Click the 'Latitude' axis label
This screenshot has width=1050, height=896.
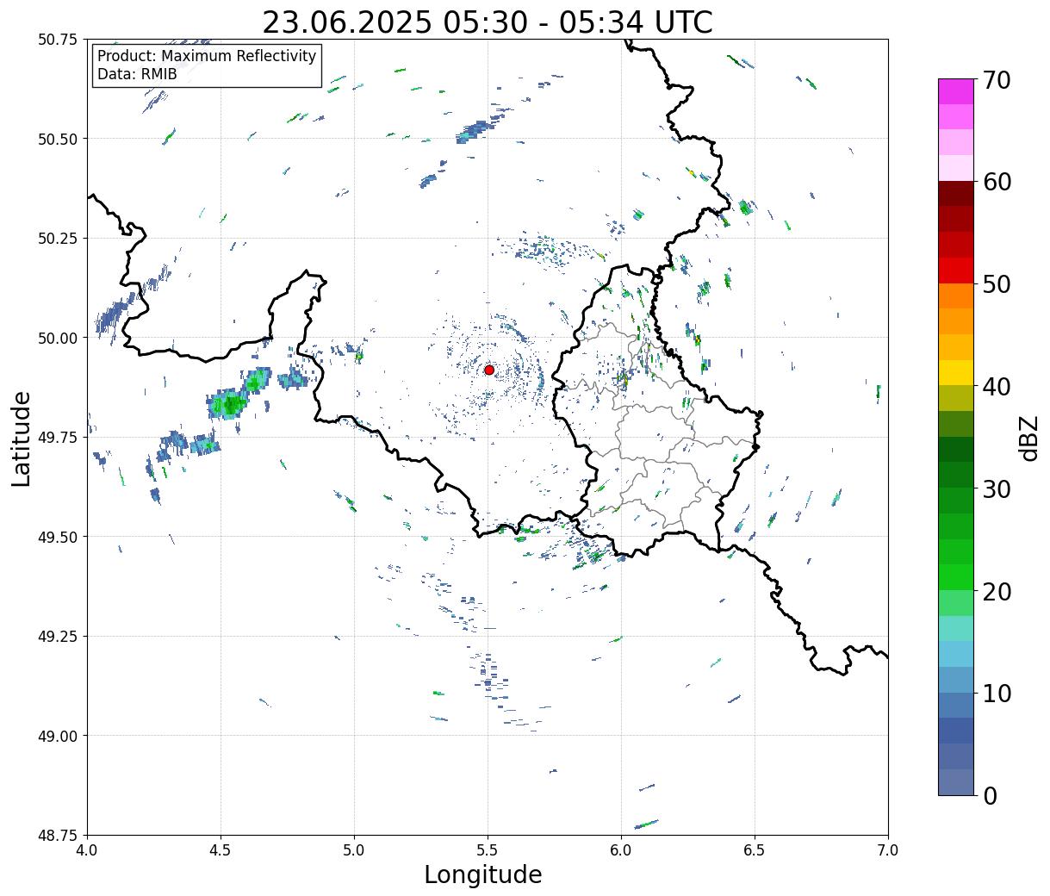point(22,438)
